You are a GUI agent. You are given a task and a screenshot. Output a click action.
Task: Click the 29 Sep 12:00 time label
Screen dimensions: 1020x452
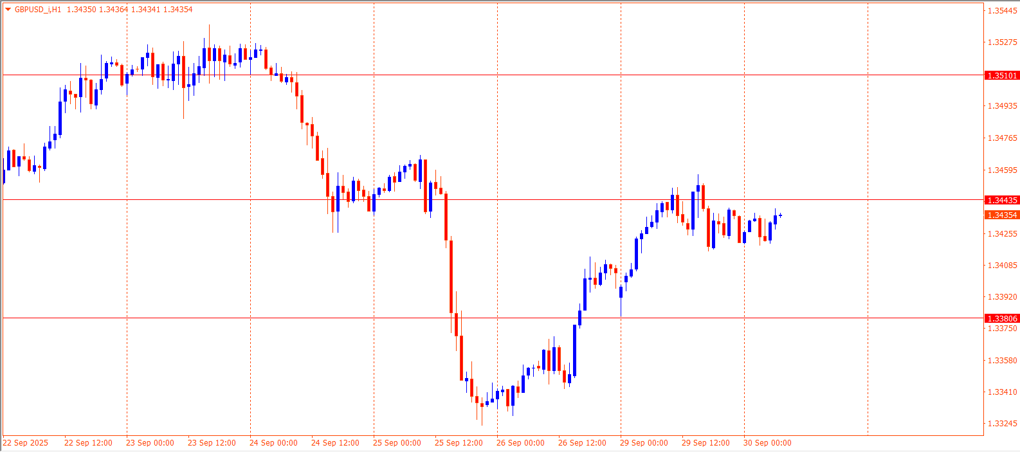706,443
